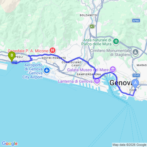Click the Genova City Airport plane icon
Viewport: 147px width, 147px height.
click(x=47, y=71)
